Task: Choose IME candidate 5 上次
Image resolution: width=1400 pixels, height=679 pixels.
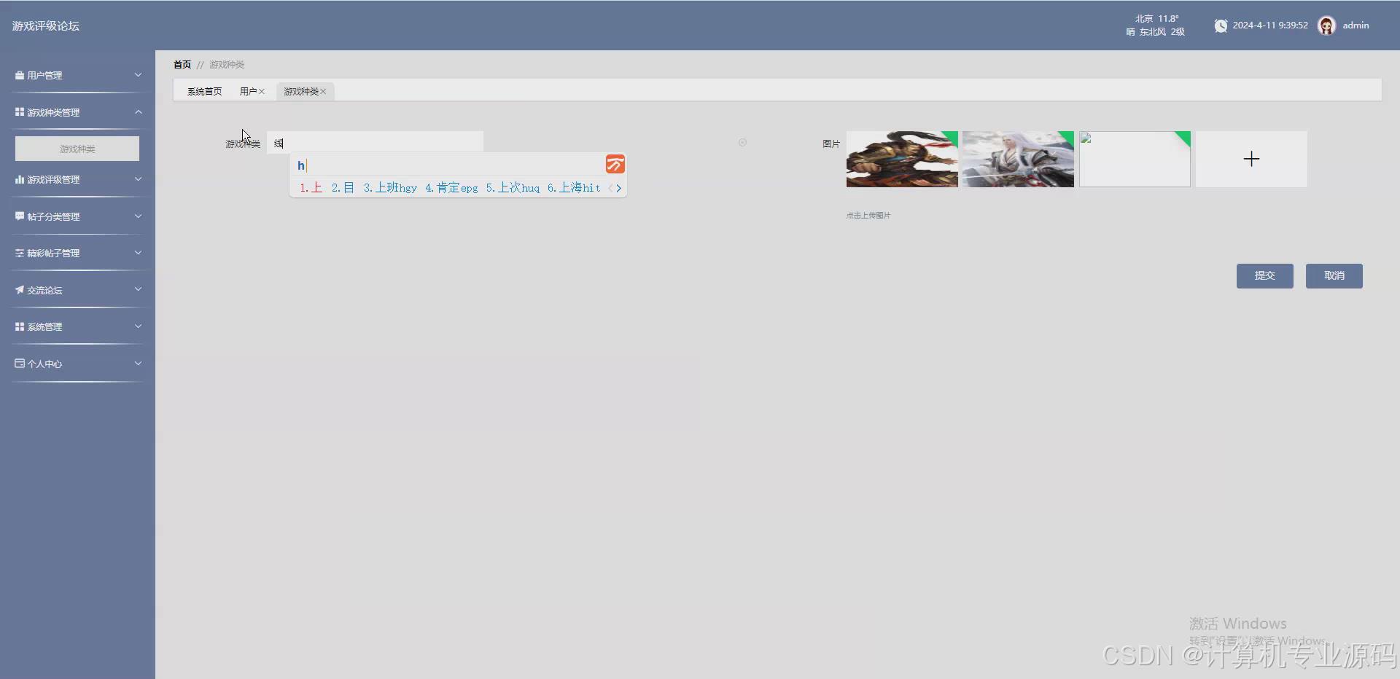Action: (x=513, y=188)
